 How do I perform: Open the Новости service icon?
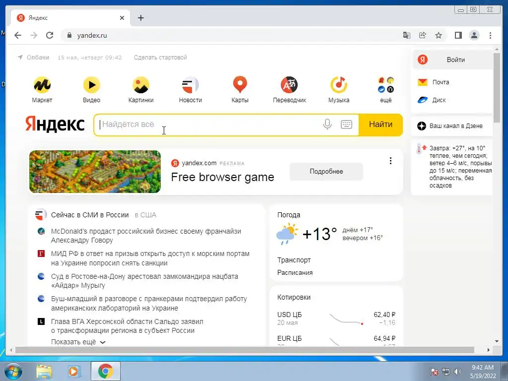coord(190,85)
